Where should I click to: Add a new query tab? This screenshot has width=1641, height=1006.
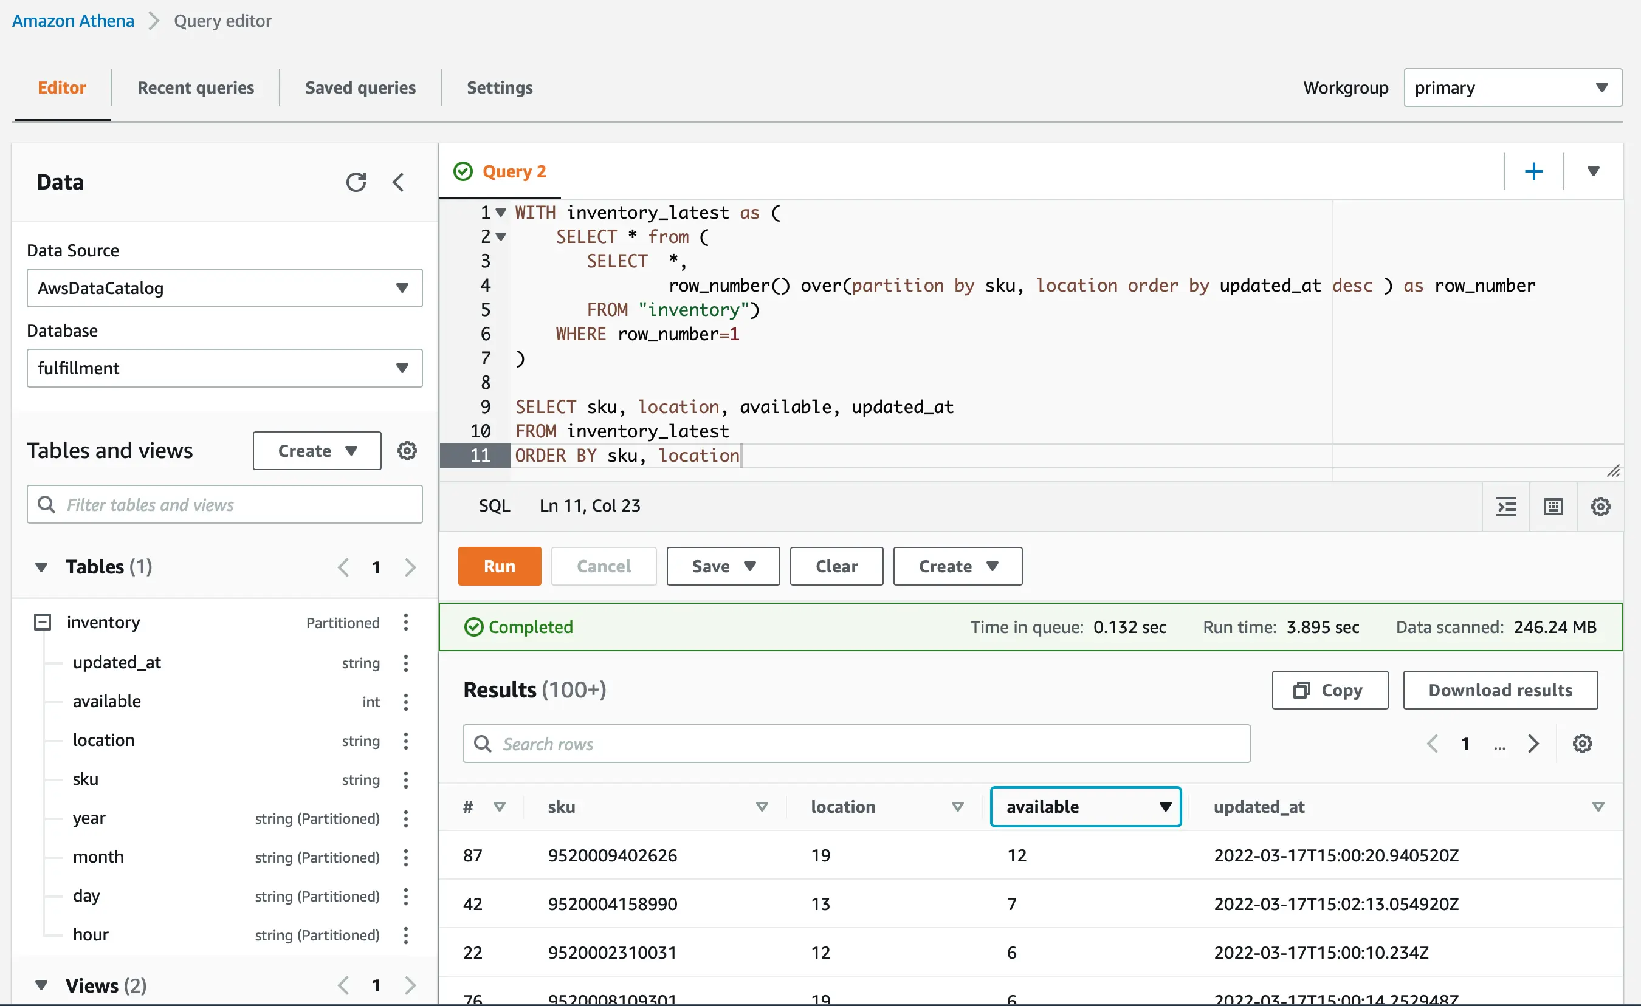coord(1534,171)
